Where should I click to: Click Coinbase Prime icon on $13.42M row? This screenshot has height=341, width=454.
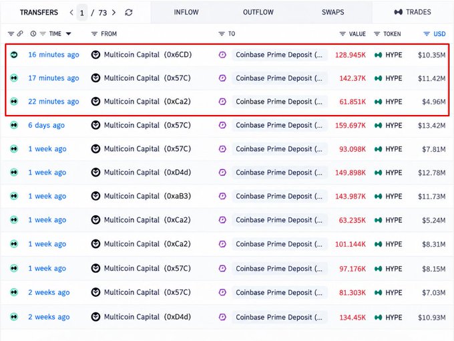click(222, 125)
